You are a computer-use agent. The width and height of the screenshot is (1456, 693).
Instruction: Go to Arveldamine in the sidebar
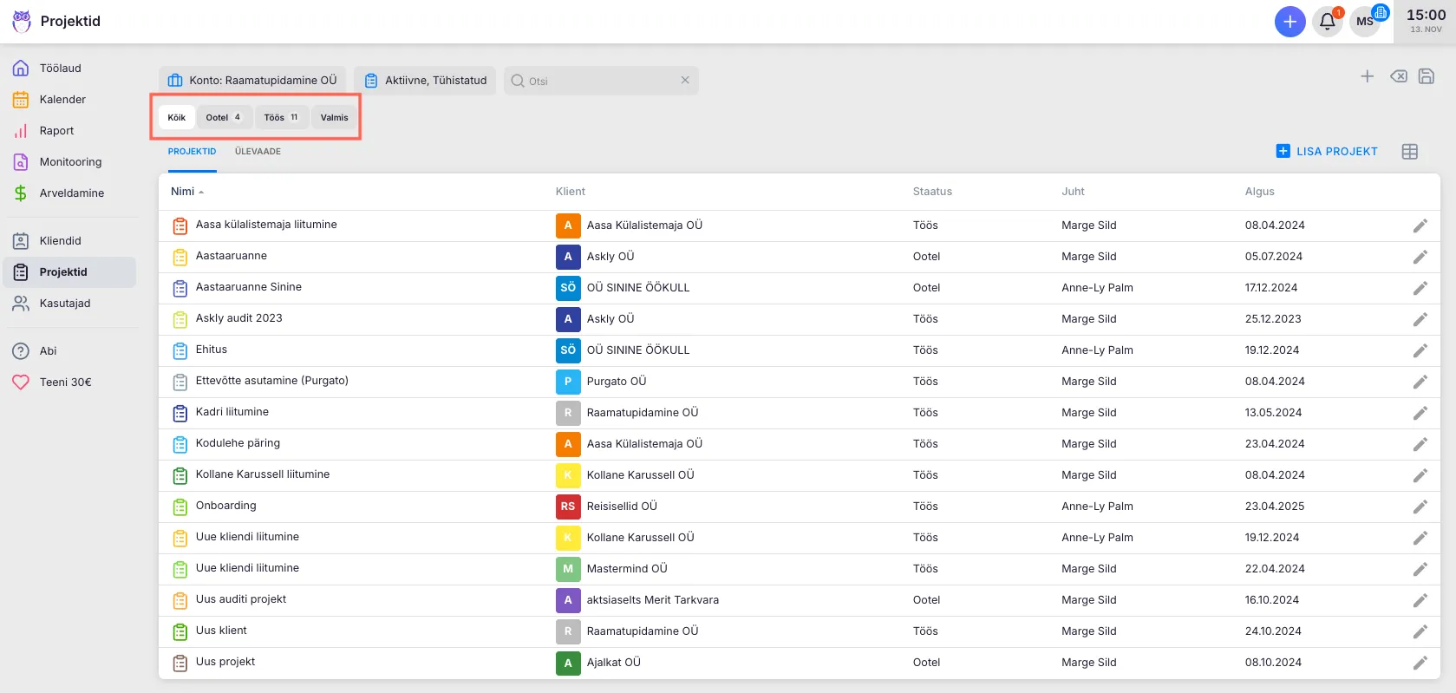[x=71, y=193]
